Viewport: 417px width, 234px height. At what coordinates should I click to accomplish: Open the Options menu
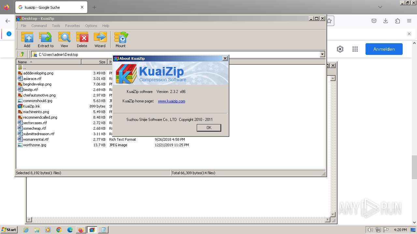91,26
